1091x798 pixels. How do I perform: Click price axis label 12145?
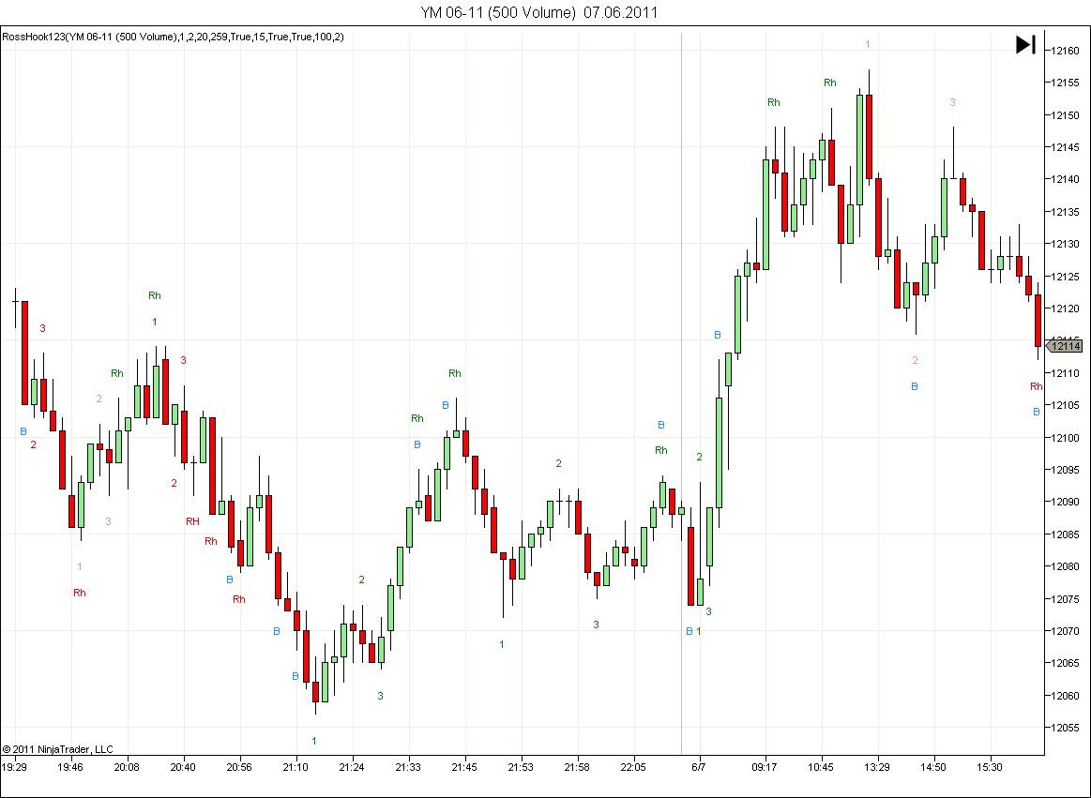click(1066, 147)
